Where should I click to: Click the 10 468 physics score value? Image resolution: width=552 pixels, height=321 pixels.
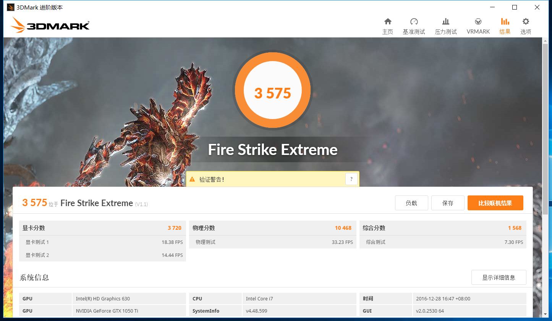click(343, 228)
